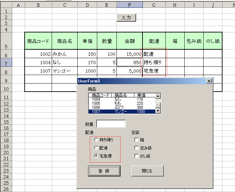Click the 15,000 amount cell

130,54
